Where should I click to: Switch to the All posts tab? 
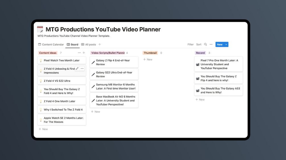coord(89,44)
